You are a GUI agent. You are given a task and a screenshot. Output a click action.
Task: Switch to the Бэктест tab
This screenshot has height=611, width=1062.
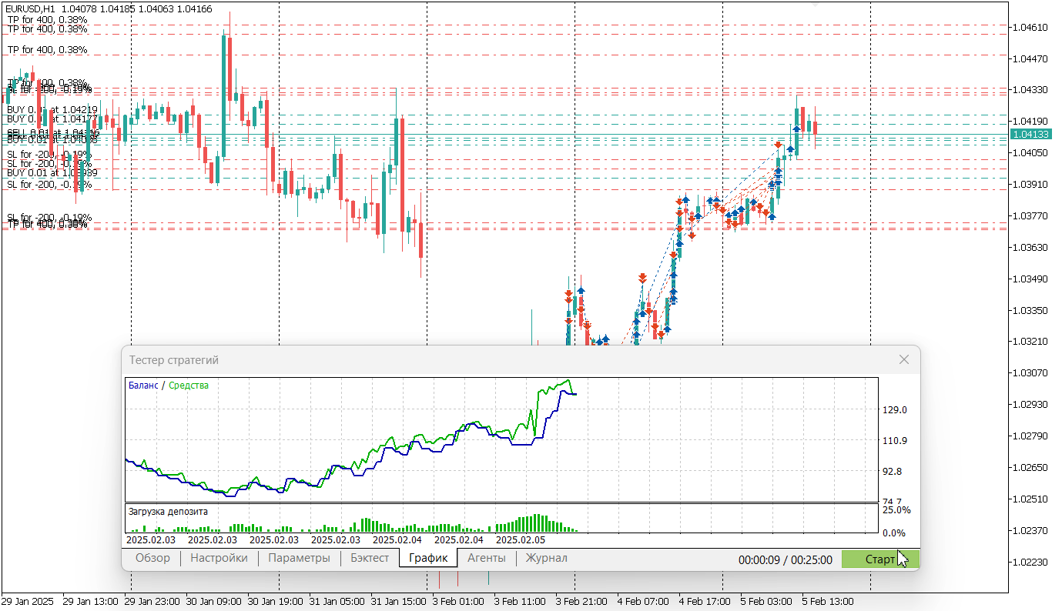pos(369,558)
